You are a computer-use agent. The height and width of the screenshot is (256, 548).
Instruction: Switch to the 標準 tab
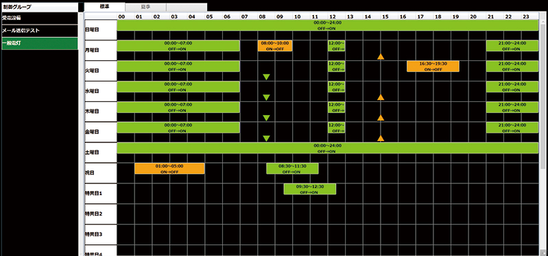click(x=104, y=7)
